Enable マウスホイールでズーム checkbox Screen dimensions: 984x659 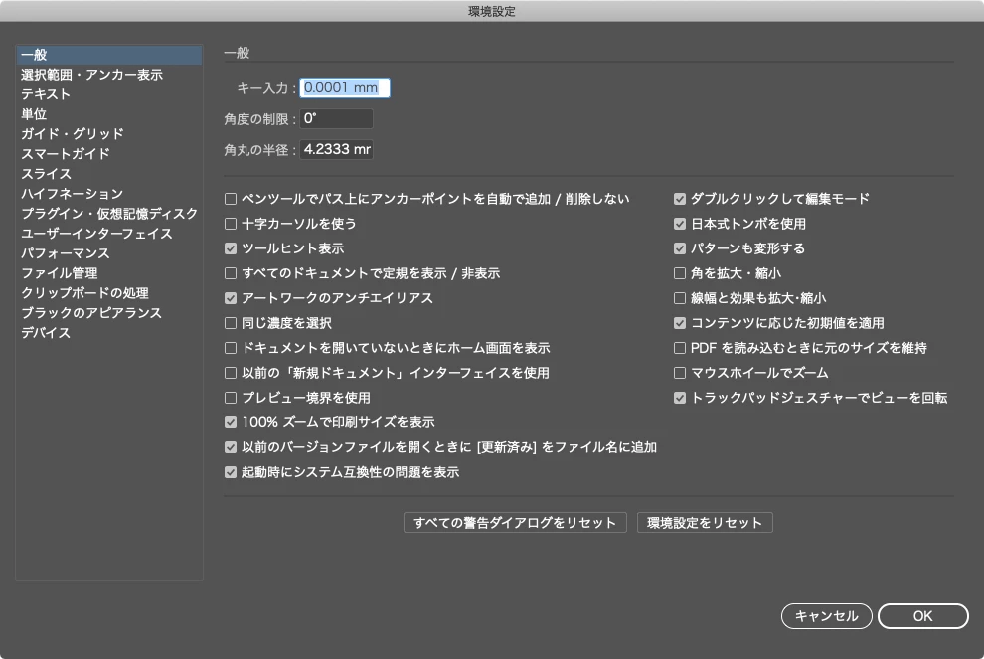pos(680,373)
